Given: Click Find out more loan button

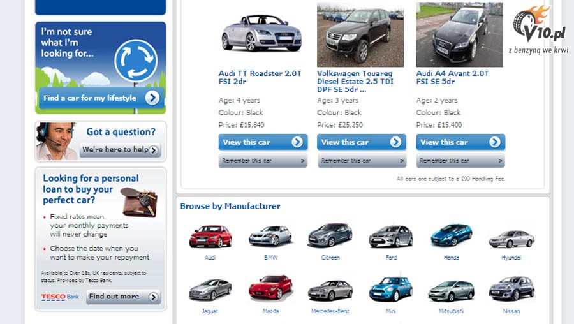Looking at the screenshot, I should click(x=123, y=297).
